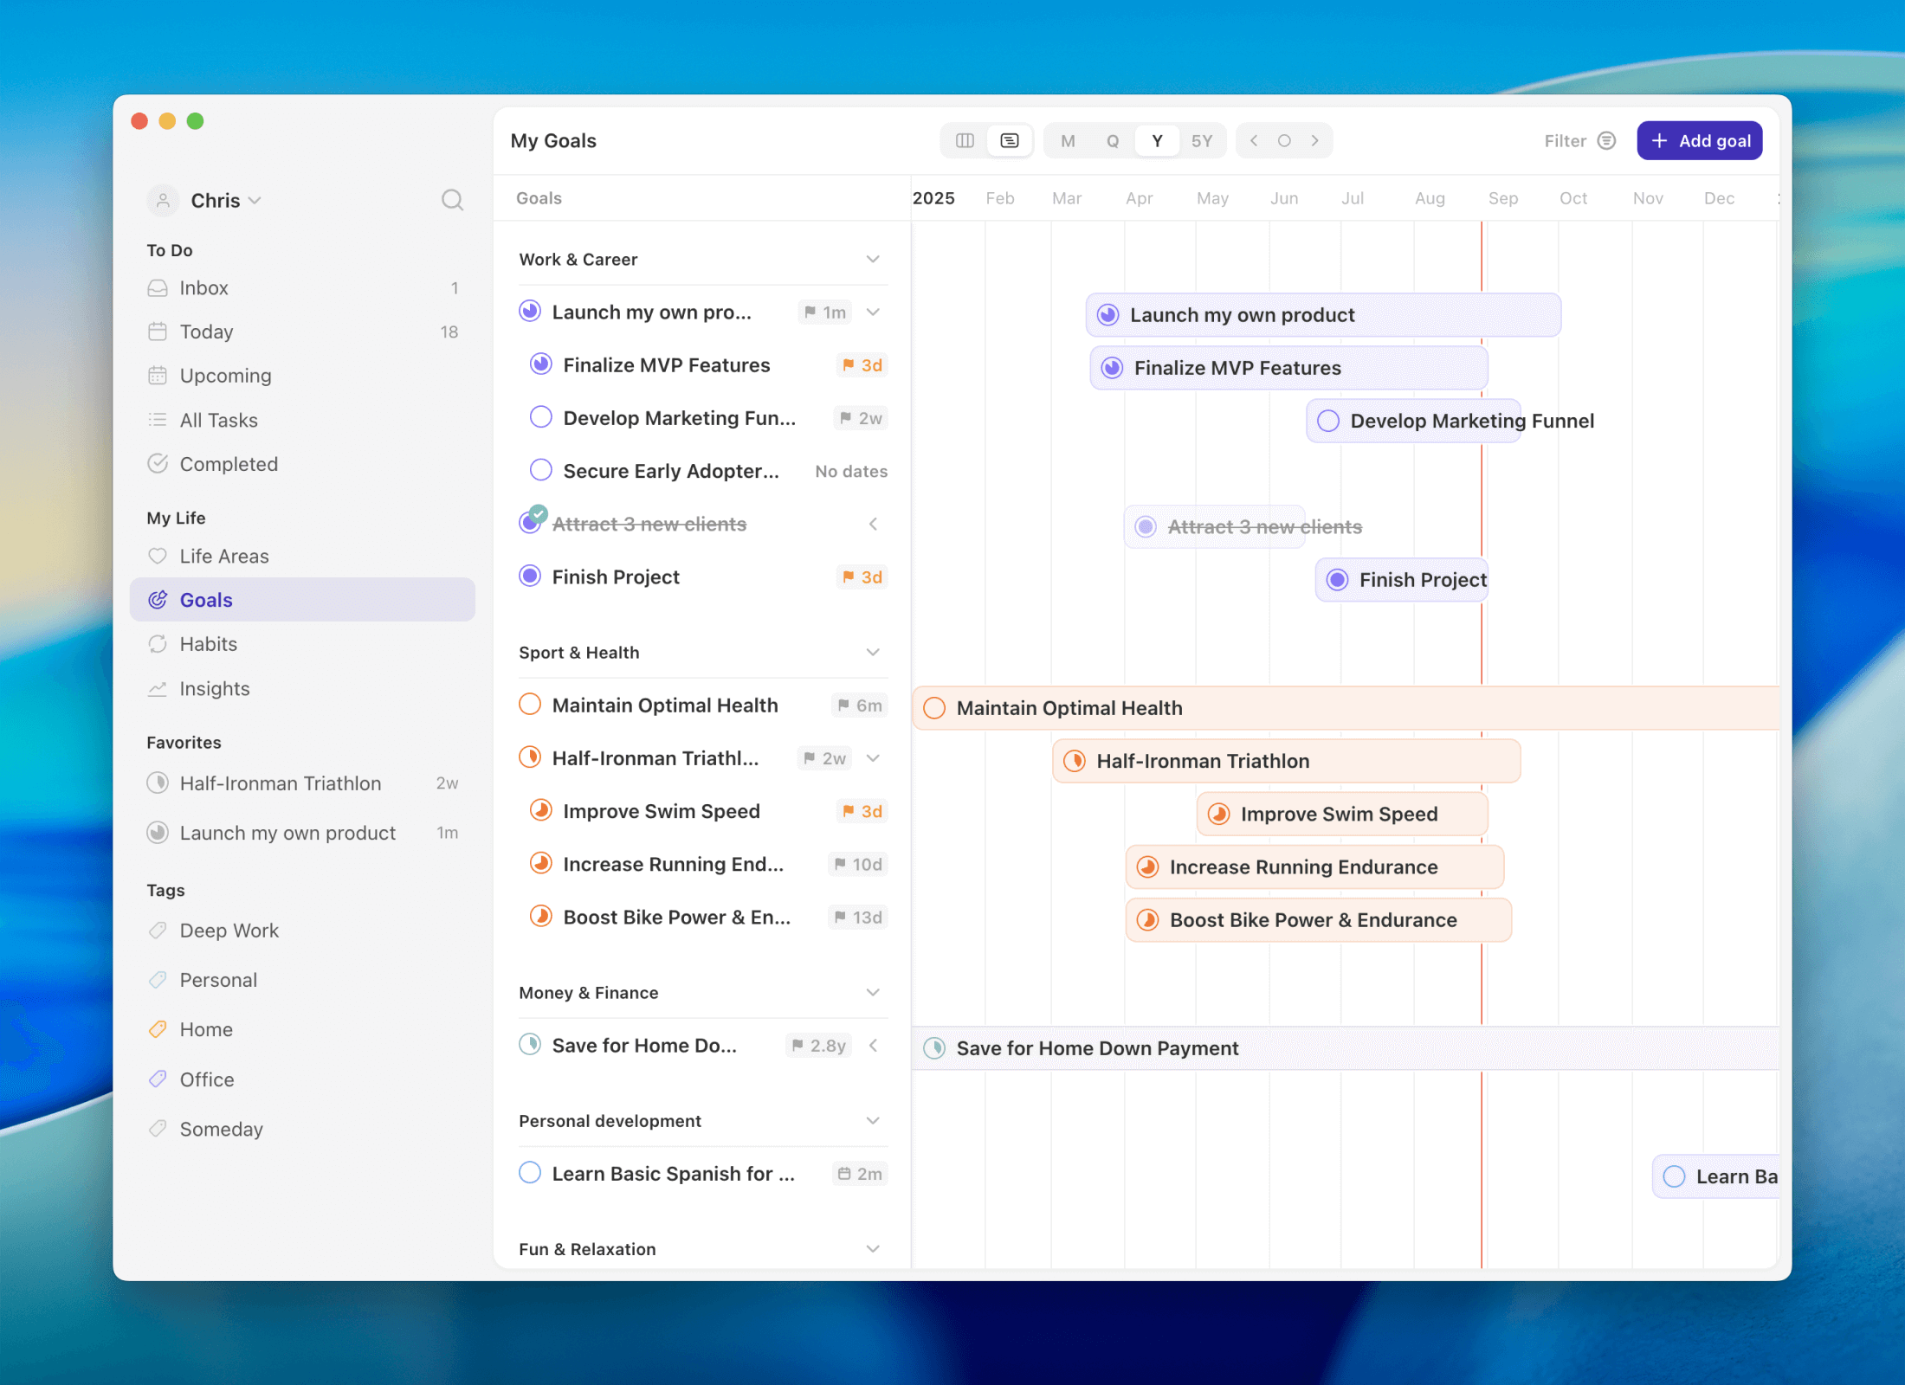
Task: Mark Develop Marketing Funnel as complete
Action: pos(541,418)
